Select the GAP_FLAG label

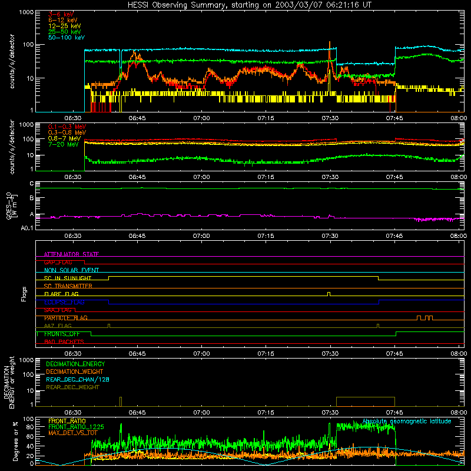pos(58,262)
